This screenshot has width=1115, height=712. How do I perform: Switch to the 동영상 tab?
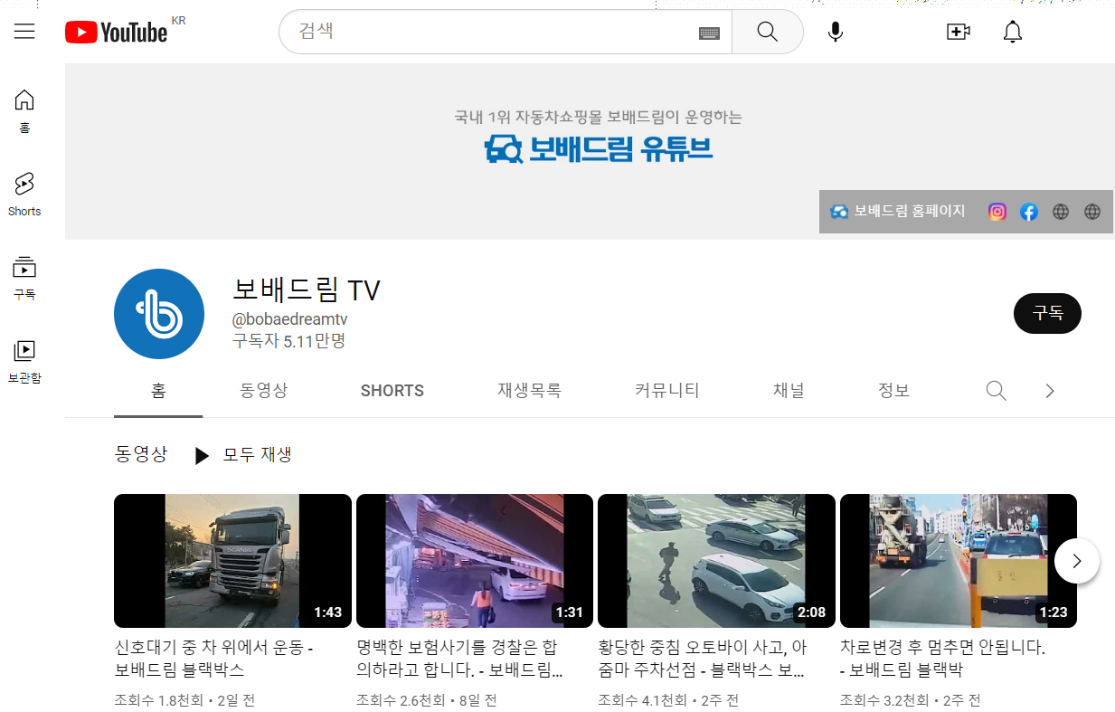tap(263, 390)
